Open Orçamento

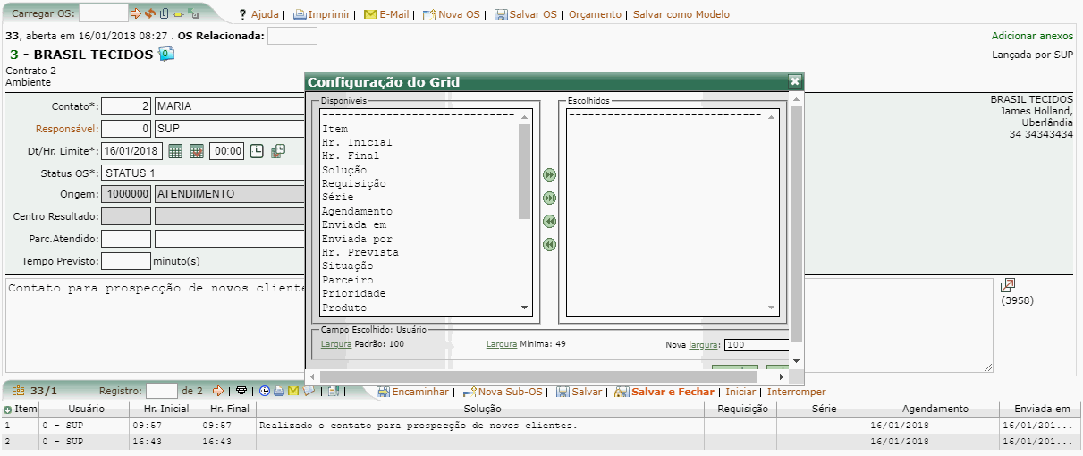pyautogui.click(x=595, y=14)
